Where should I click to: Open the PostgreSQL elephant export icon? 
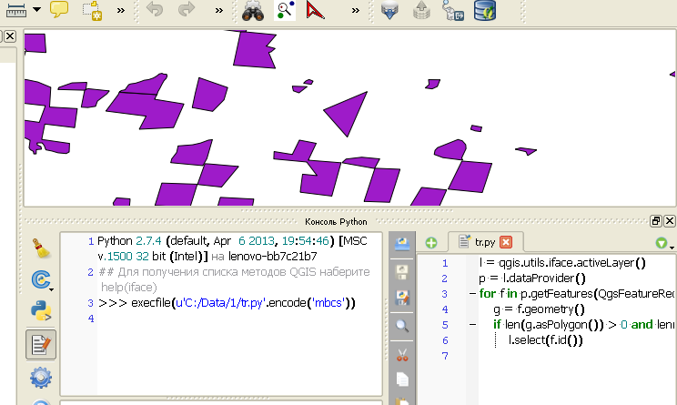(453, 10)
